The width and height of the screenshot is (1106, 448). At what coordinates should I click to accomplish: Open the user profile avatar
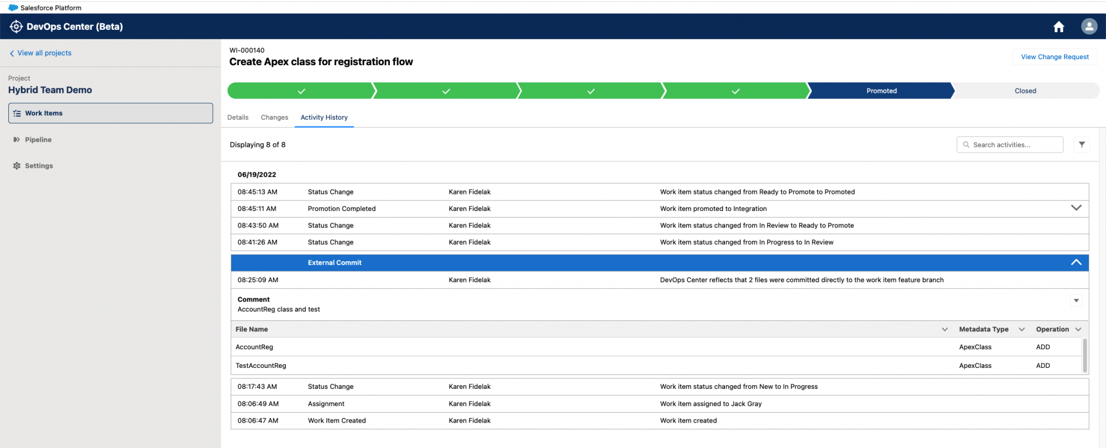click(1089, 27)
